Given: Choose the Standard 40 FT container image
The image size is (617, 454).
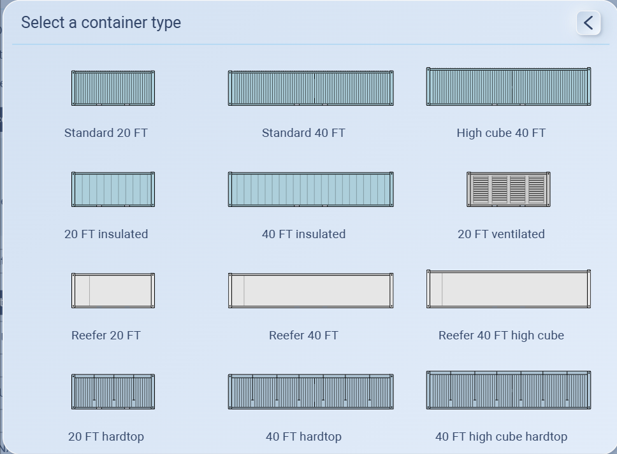Looking at the screenshot, I should (310, 88).
